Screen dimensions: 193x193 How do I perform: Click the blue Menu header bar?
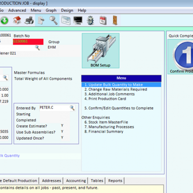[121, 78]
